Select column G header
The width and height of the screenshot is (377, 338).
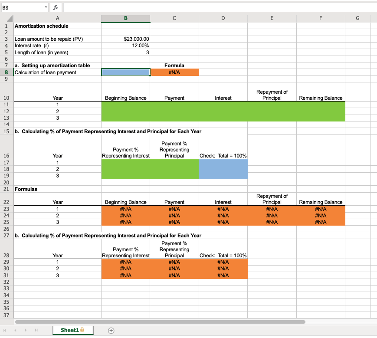[357, 18]
